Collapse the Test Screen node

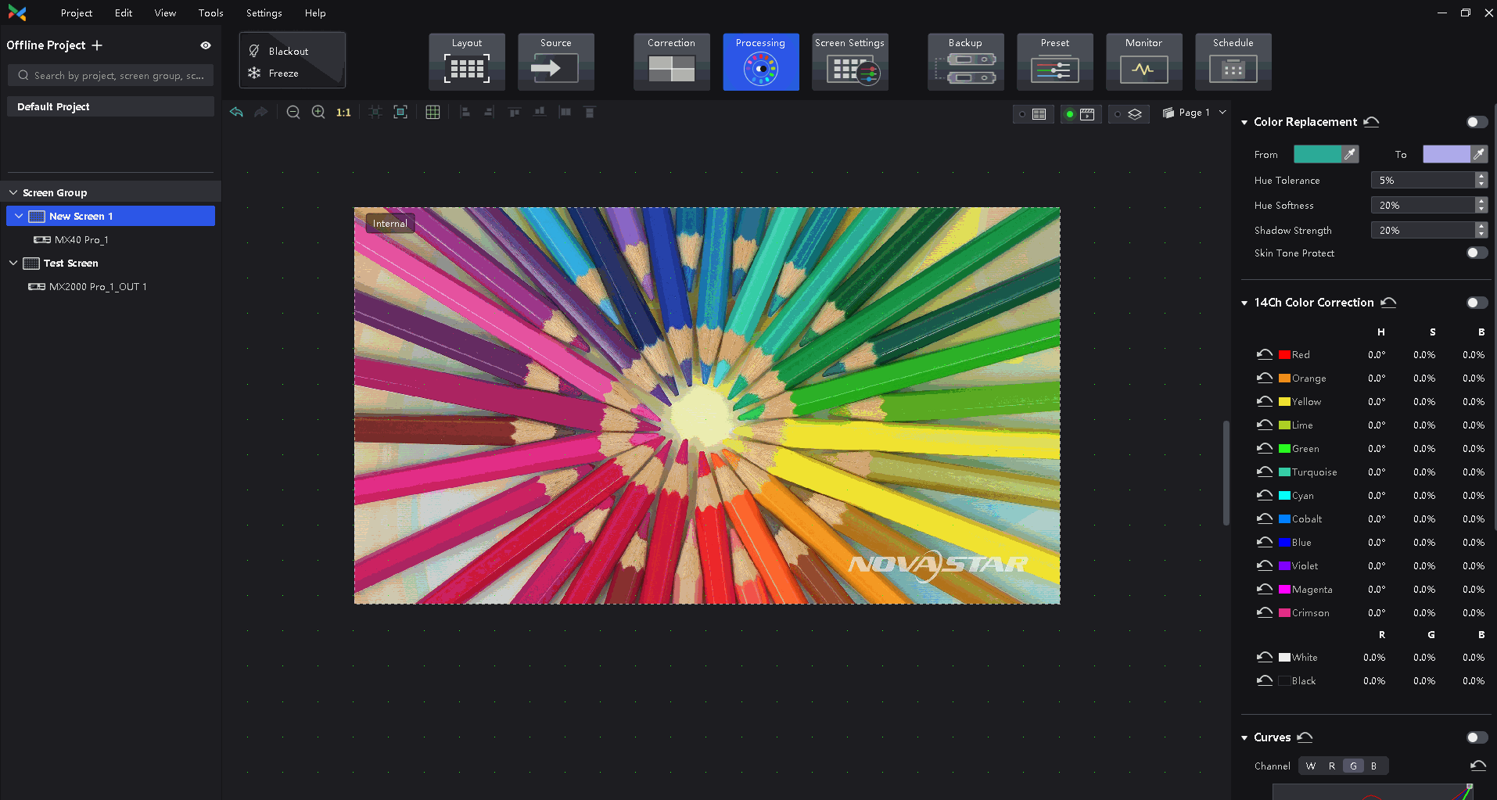[13, 263]
